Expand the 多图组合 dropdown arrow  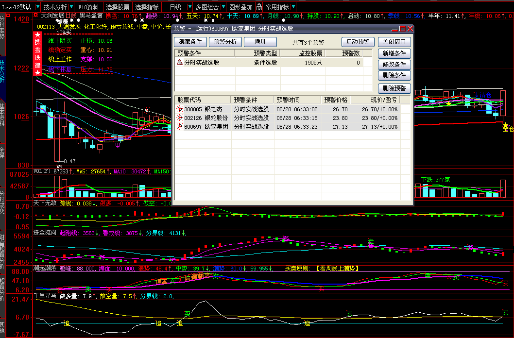click(223, 7)
